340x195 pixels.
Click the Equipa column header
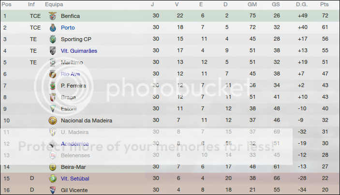(x=53, y=4)
